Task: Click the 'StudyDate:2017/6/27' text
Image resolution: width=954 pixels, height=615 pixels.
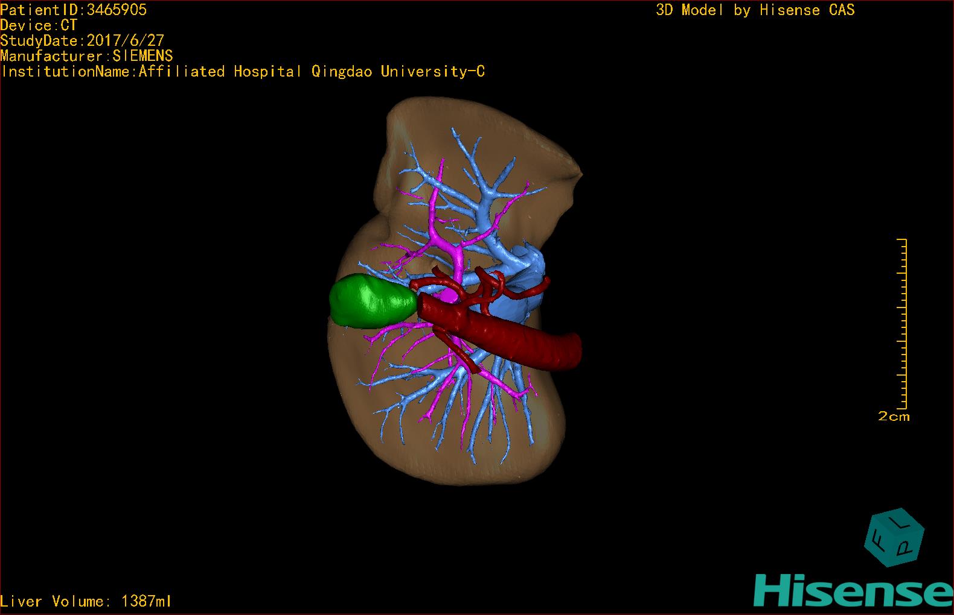Action: 82,40
